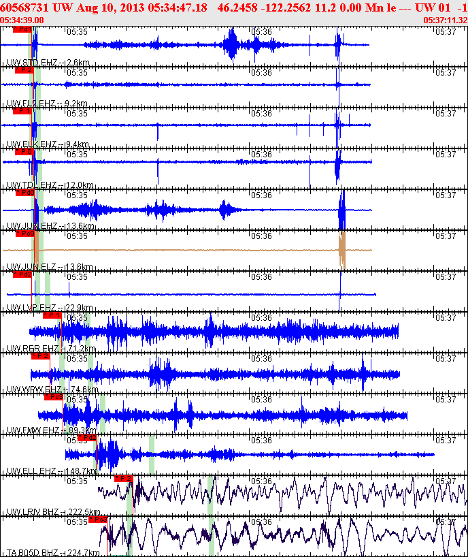Click the 05:37 tick label on STD row
468x557 pixels.
point(446,32)
